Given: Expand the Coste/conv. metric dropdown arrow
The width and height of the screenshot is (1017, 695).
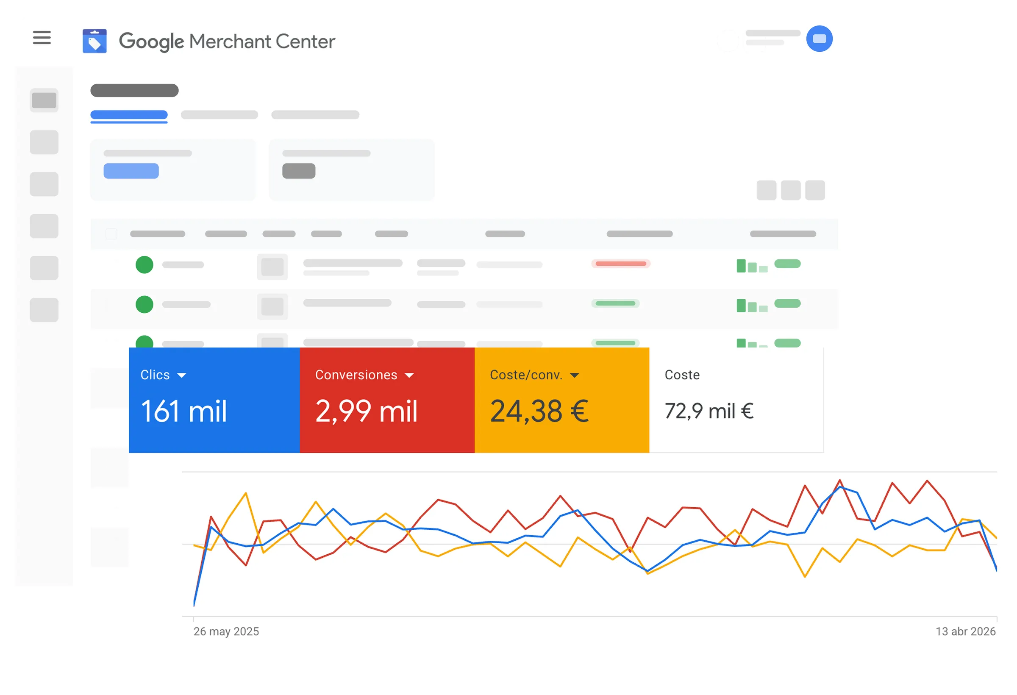Looking at the screenshot, I should [575, 375].
